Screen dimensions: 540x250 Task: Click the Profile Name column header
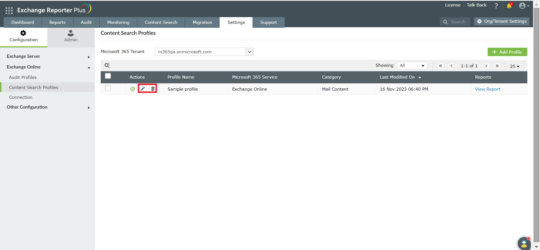coord(181,77)
